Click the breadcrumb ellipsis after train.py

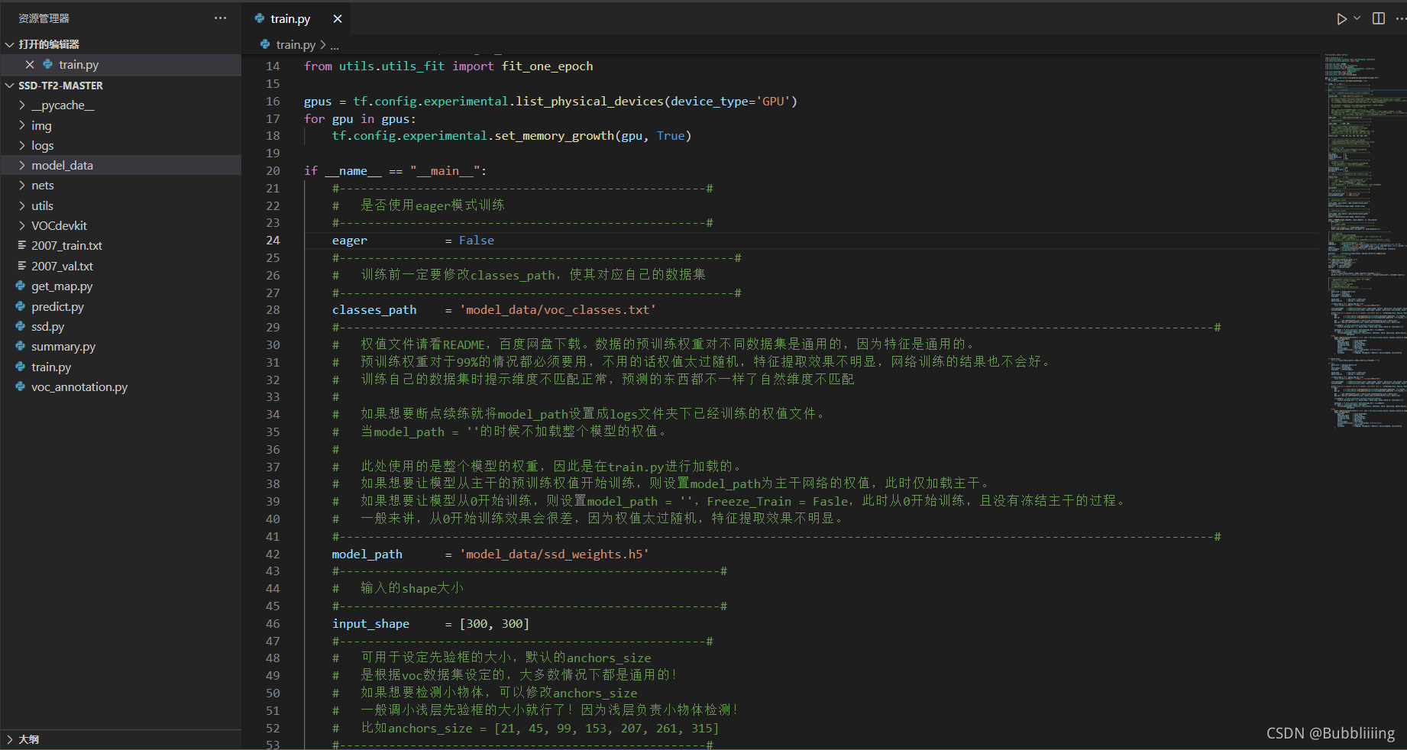[335, 46]
